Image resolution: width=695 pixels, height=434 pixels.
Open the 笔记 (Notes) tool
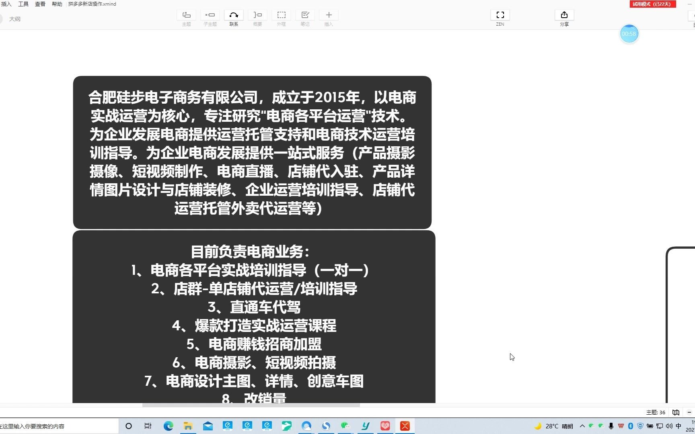305,15
